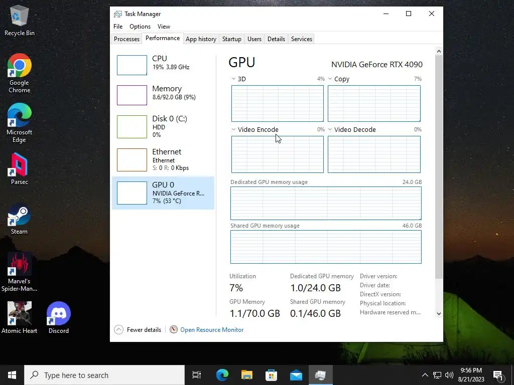
Task: Click the Dedicated GPU memory usage graph
Action: point(326,204)
